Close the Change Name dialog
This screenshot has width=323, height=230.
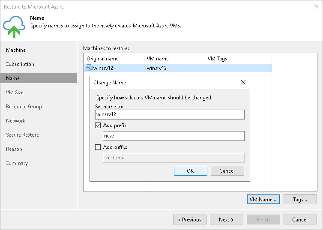(243, 82)
